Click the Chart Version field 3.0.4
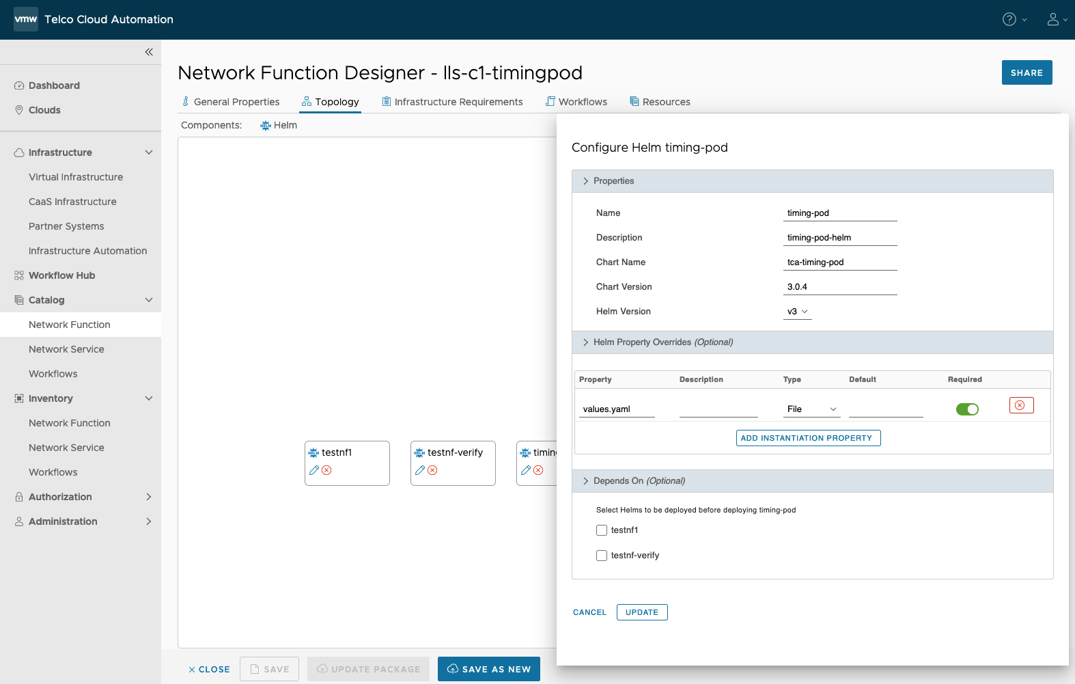 coord(840,287)
